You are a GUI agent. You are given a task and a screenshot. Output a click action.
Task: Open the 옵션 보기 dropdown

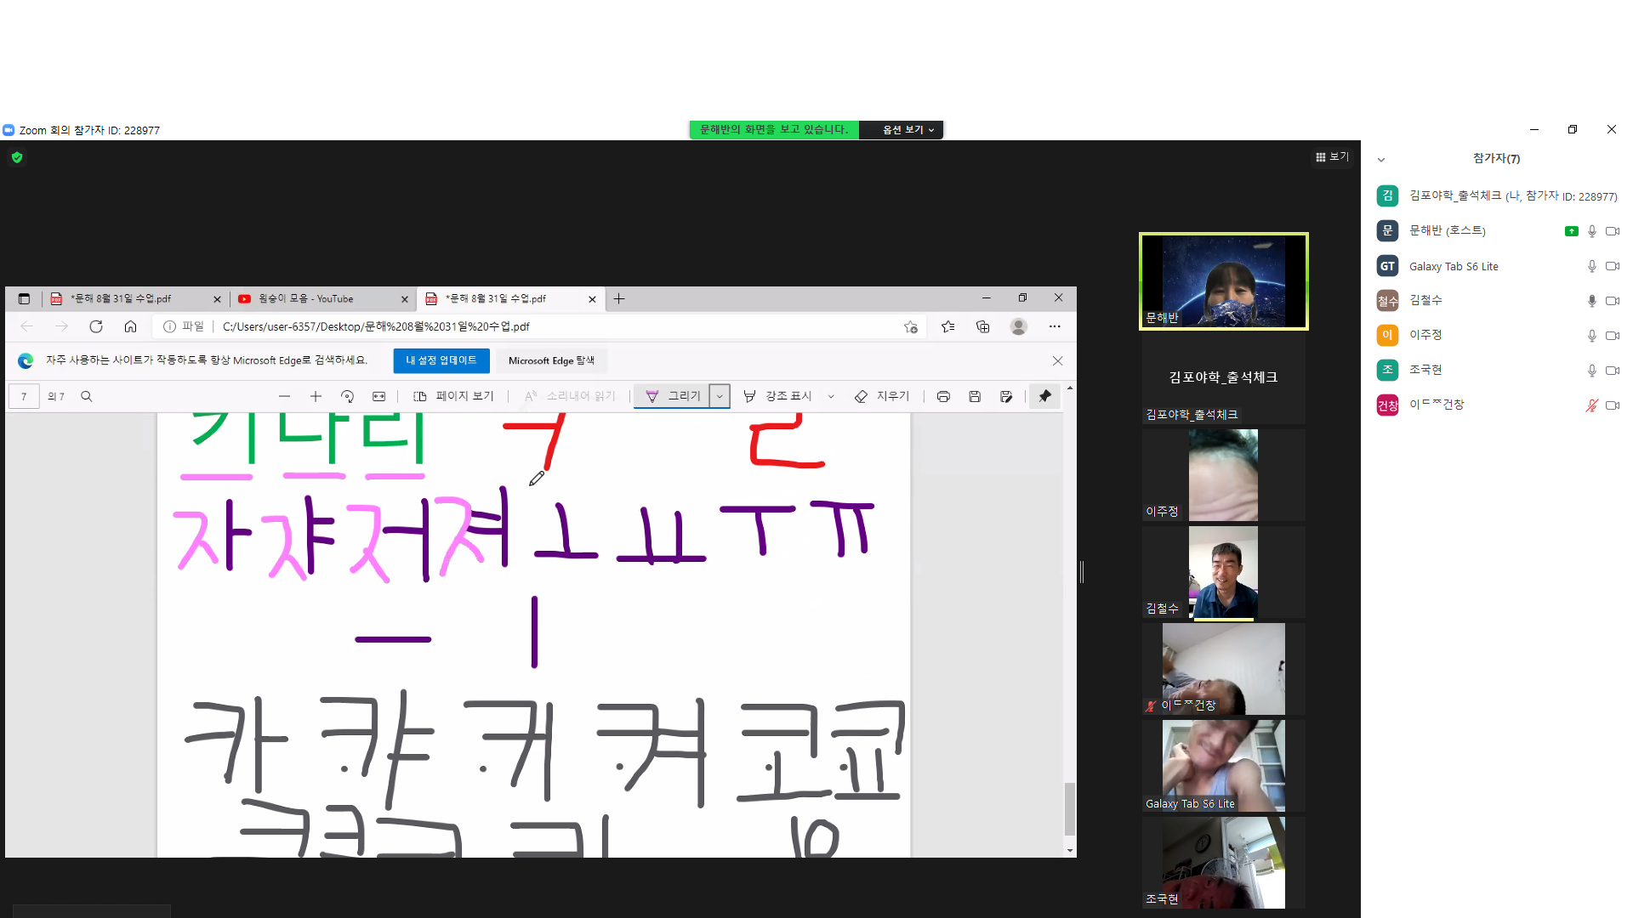[x=907, y=130]
